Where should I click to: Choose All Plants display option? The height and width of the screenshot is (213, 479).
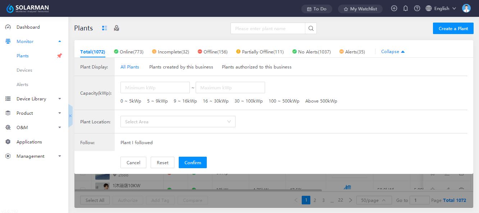click(x=130, y=67)
